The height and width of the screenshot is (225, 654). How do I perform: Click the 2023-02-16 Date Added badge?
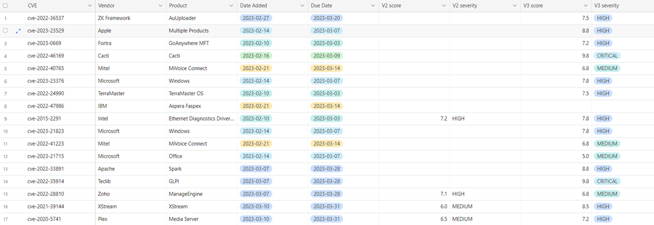point(256,55)
